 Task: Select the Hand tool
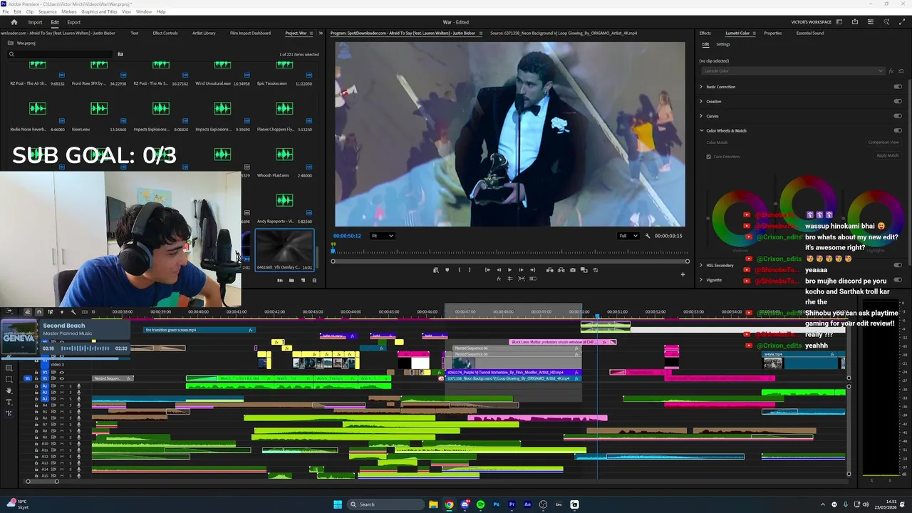click(9, 390)
